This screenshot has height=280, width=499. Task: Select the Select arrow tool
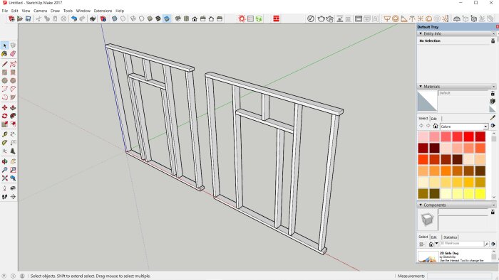(x=4, y=45)
